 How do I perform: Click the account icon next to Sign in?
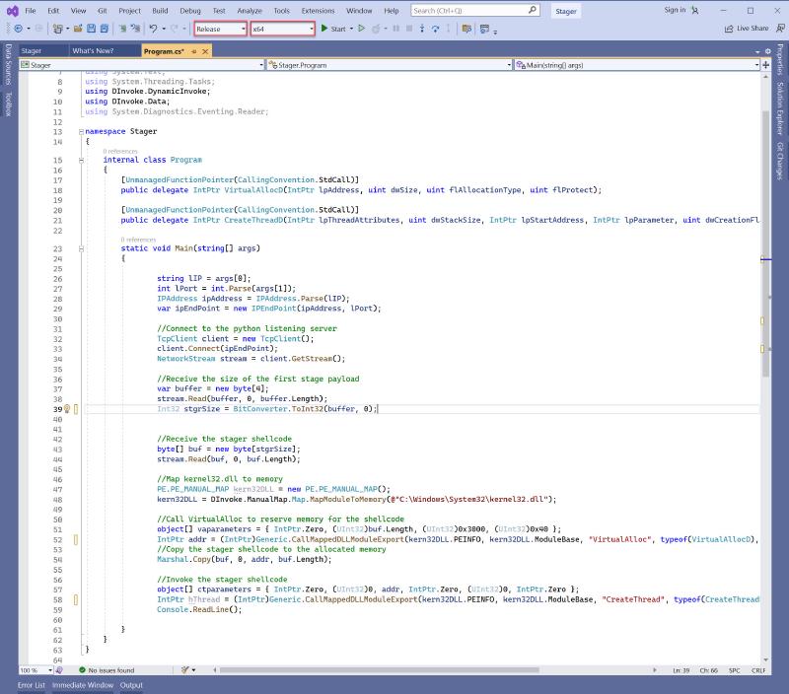point(695,10)
